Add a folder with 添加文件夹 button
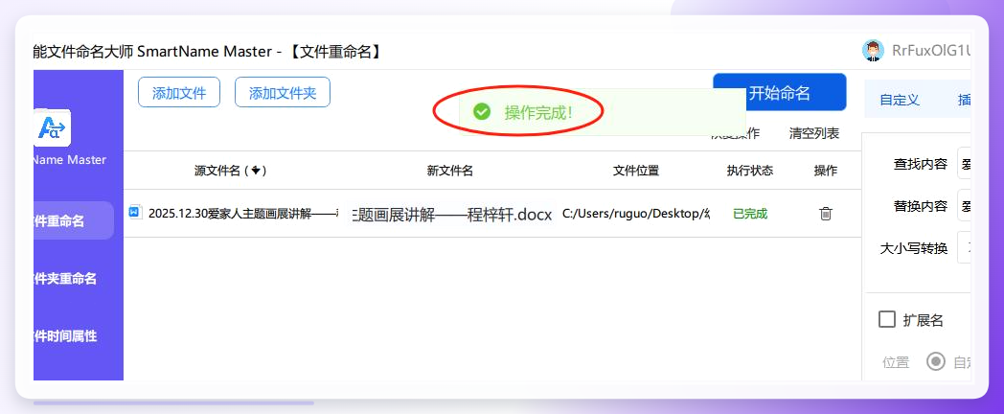The image size is (1004, 414). pyautogui.click(x=283, y=92)
